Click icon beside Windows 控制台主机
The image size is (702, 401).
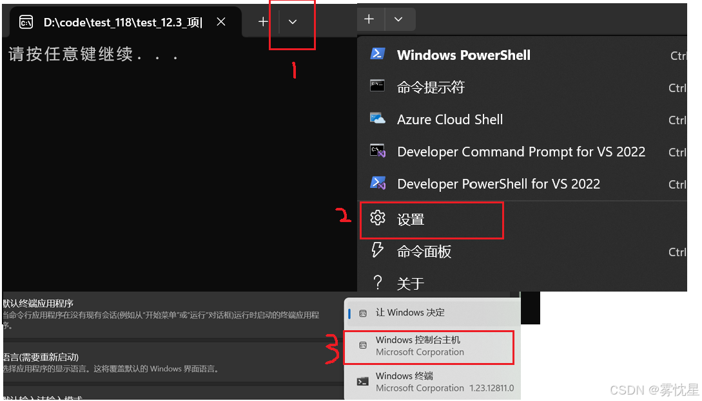(x=363, y=346)
